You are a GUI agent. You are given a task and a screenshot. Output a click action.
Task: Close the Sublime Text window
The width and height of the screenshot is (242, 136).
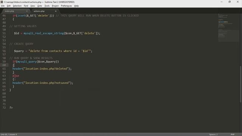(x=238, y=2)
